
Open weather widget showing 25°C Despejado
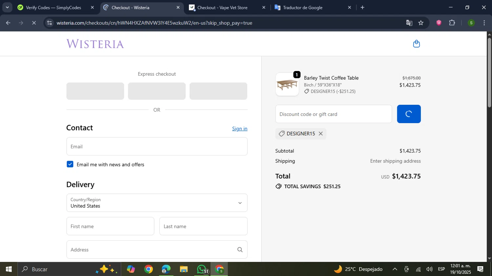(358, 269)
